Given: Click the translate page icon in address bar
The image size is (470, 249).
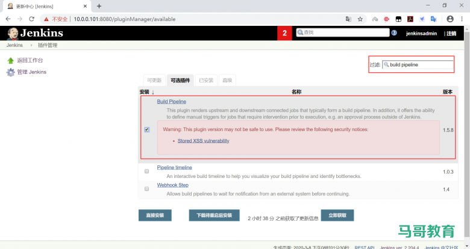Looking at the screenshot, I should coord(348,19).
